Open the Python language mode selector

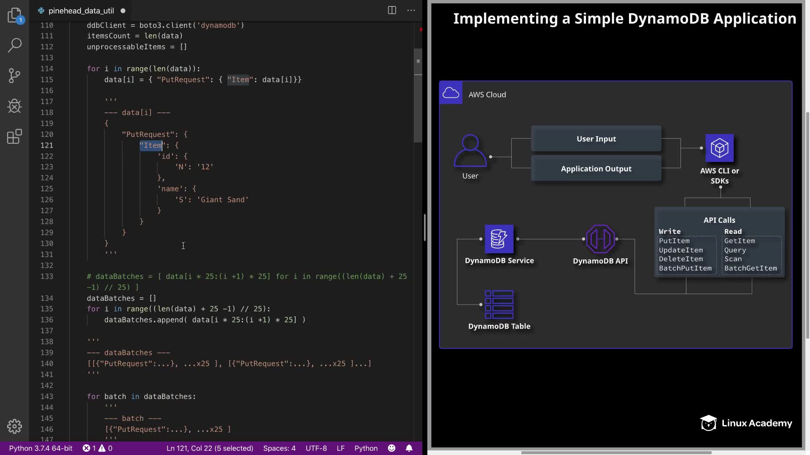[x=366, y=448]
